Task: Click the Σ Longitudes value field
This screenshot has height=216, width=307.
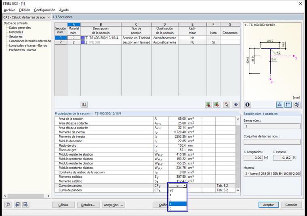Action: tap(253, 158)
